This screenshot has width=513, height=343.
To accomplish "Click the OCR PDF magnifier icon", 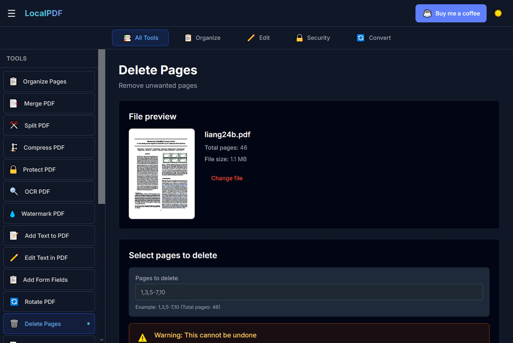I will tap(14, 192).
